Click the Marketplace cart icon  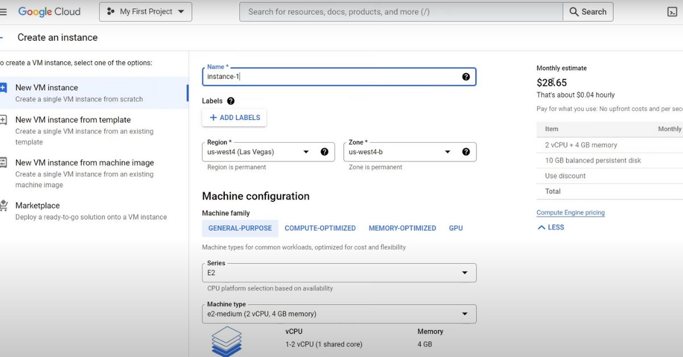[3, 205]
